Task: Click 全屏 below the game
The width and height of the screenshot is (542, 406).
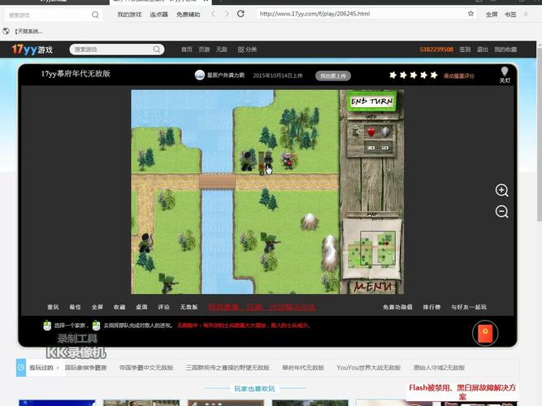Action: coord(98,307)
